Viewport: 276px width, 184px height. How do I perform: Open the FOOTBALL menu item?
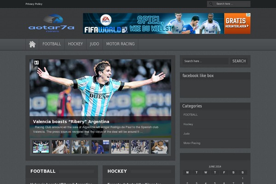coord(52,44)
